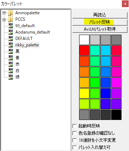
Task: Select the DEFAULT palette name
Action: 24,39
